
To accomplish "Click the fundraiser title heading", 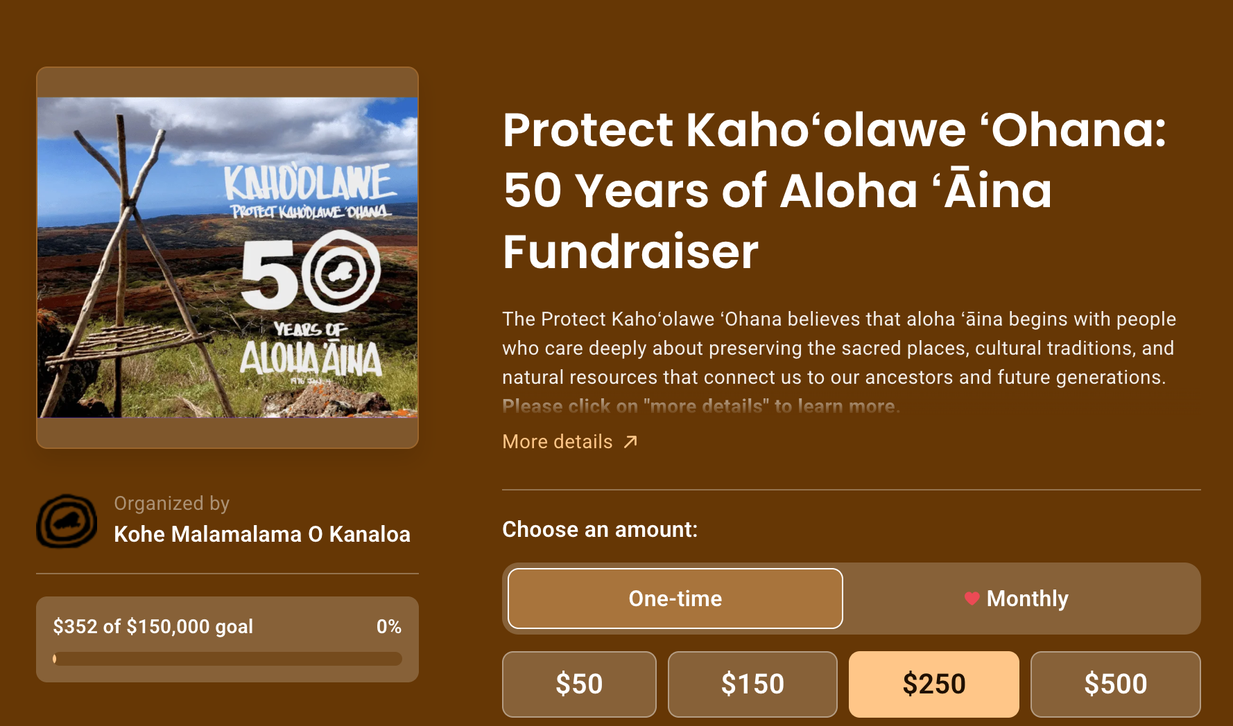I will 835,191.
